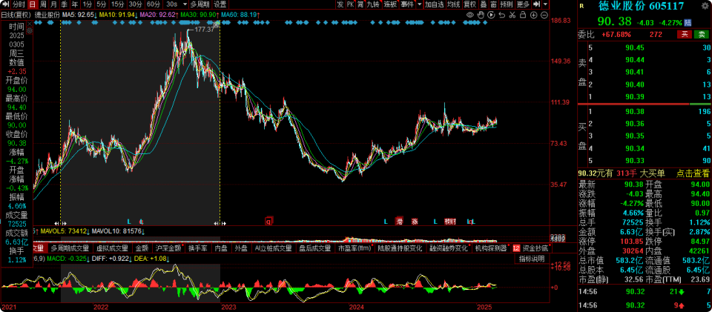The image size is (712, 312).
Task: Open the last dropdown arrow on top toolbar
Action: pyautogui.click(x=545, y=4)
